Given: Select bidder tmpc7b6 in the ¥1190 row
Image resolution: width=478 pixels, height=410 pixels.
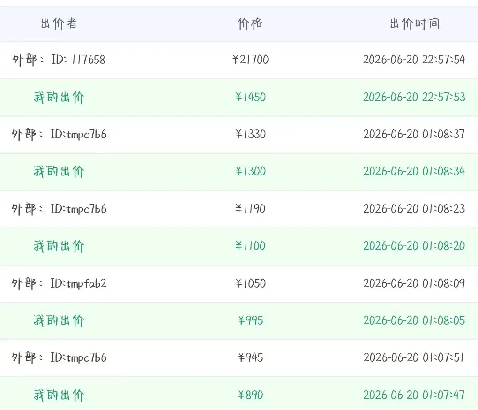Looking at the screenshot, I should coord(59,209).
